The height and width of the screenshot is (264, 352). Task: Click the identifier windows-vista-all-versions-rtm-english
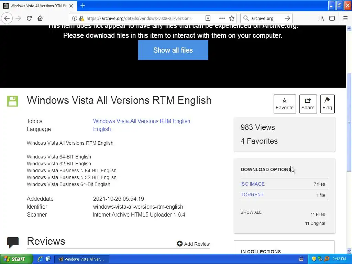coord(138,207)
